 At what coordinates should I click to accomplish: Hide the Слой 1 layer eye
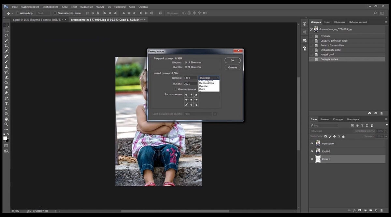[312, 159]
